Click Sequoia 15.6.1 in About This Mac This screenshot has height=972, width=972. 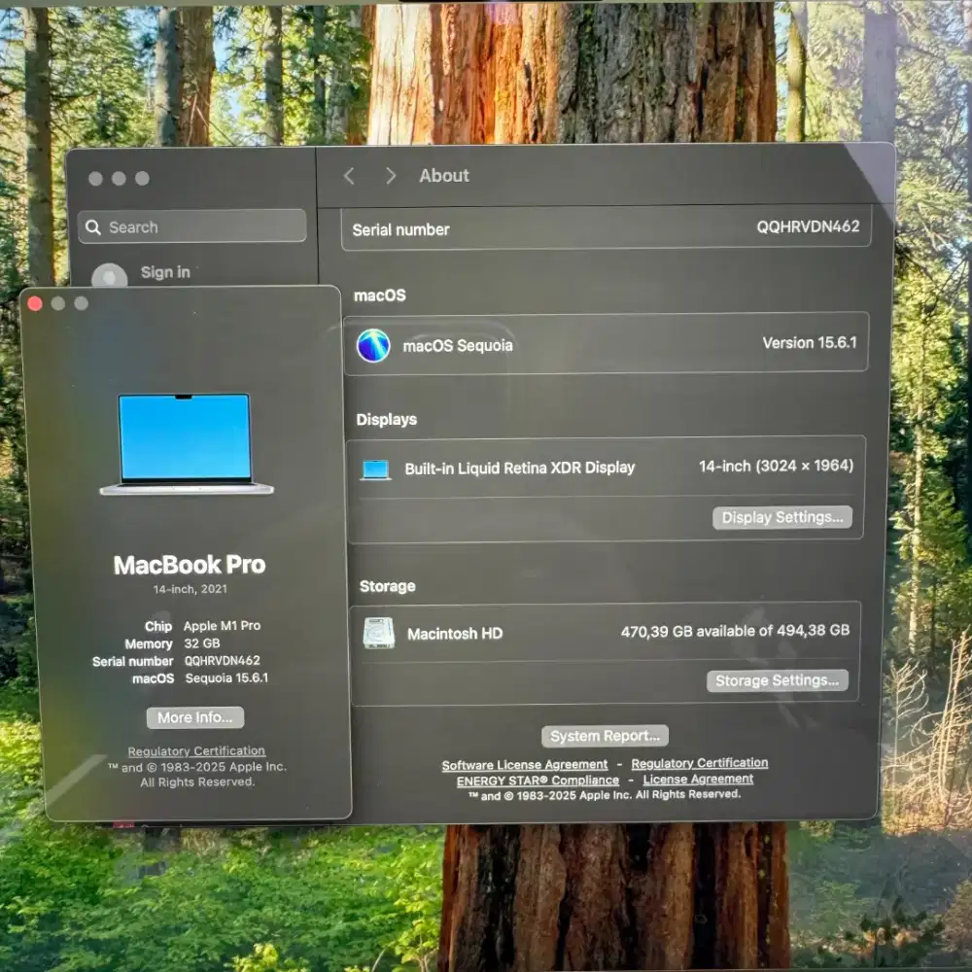[226, 678]
